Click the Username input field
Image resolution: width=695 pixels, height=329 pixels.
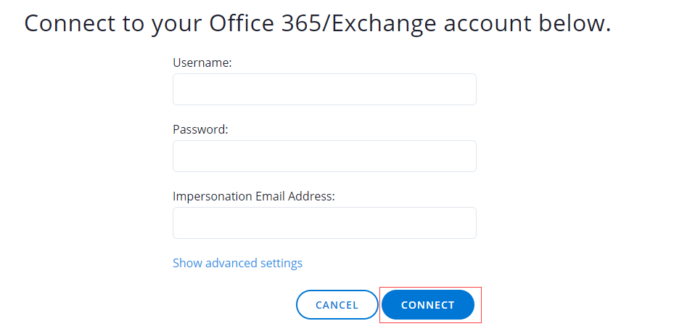324,89
